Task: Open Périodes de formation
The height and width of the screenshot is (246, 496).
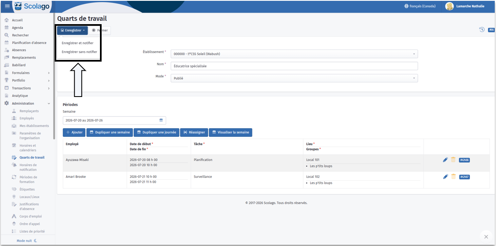Action: pyautogui.click(x=28, y=179)
